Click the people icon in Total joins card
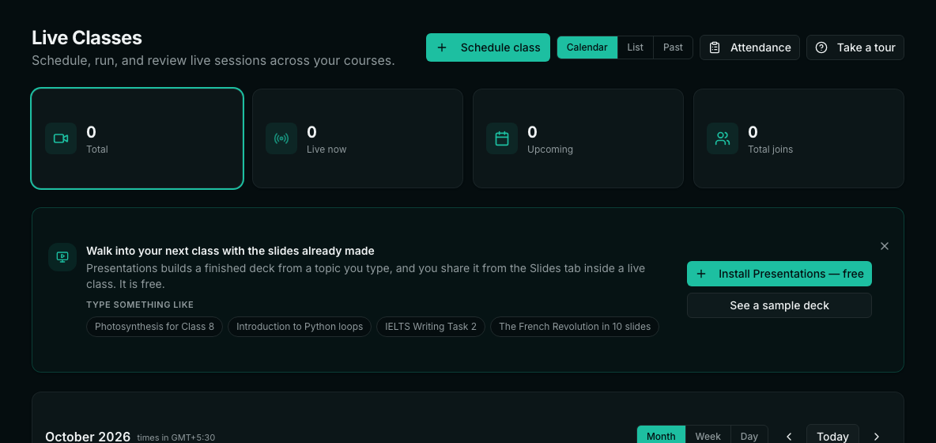Image resolution: width=936 pixels, height=443 pixels. (723, 138)
